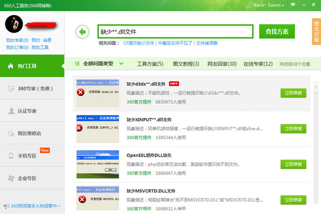Click result title 缺少XINPUT**.dll文件
The image size is (321, 214).
pos(149,119)
